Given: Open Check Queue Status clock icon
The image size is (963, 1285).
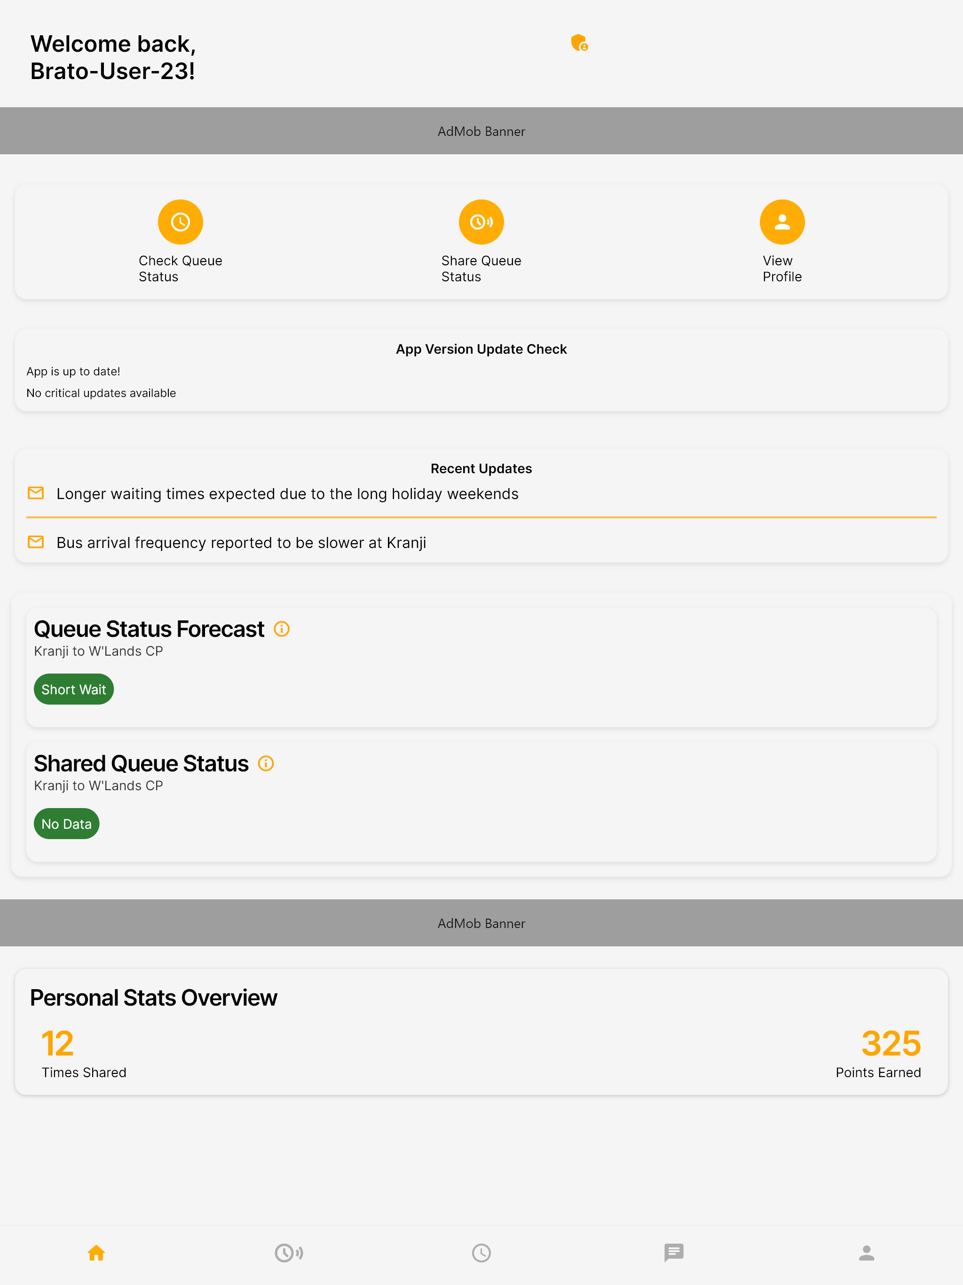Looking at the screenshot, I should [x=181, y=222].
